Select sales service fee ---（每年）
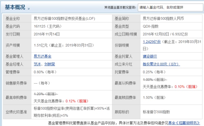204x126 pixels. pyautogui.click(x=42, y=83)
